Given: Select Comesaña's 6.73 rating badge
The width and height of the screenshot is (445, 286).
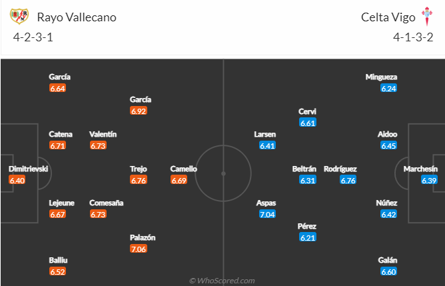Looking at the screenshot, I should [98, 215].
